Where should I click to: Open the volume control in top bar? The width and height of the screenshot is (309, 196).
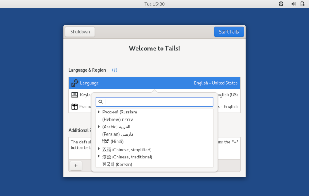point(294,4)
